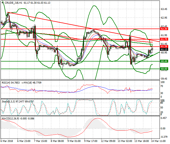Select the 61.28 red price level label
Image resolution: width=170 pixels, height=144 pixels.
[164, 47]
